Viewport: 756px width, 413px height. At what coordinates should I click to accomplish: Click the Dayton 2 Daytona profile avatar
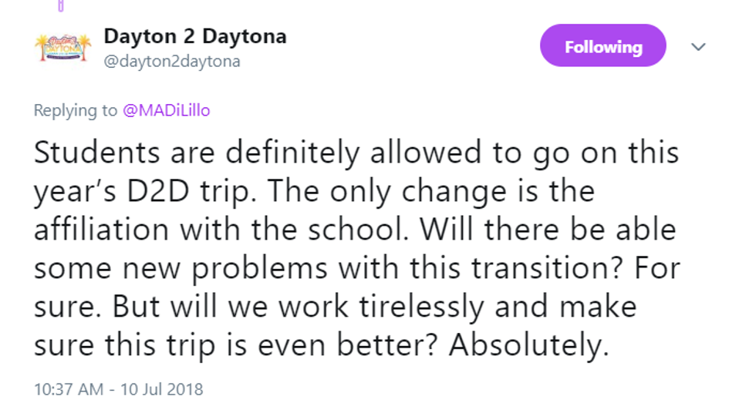tap(62, 48)
